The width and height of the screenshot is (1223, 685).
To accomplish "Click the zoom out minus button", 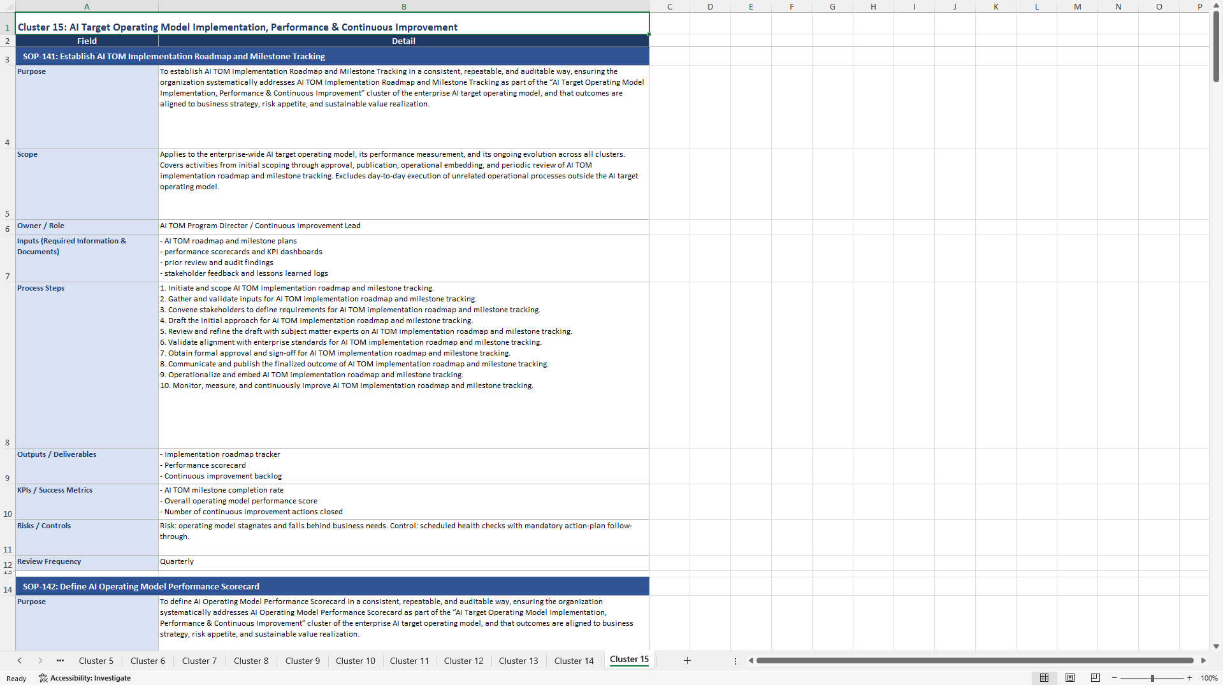I will 1115,678.
